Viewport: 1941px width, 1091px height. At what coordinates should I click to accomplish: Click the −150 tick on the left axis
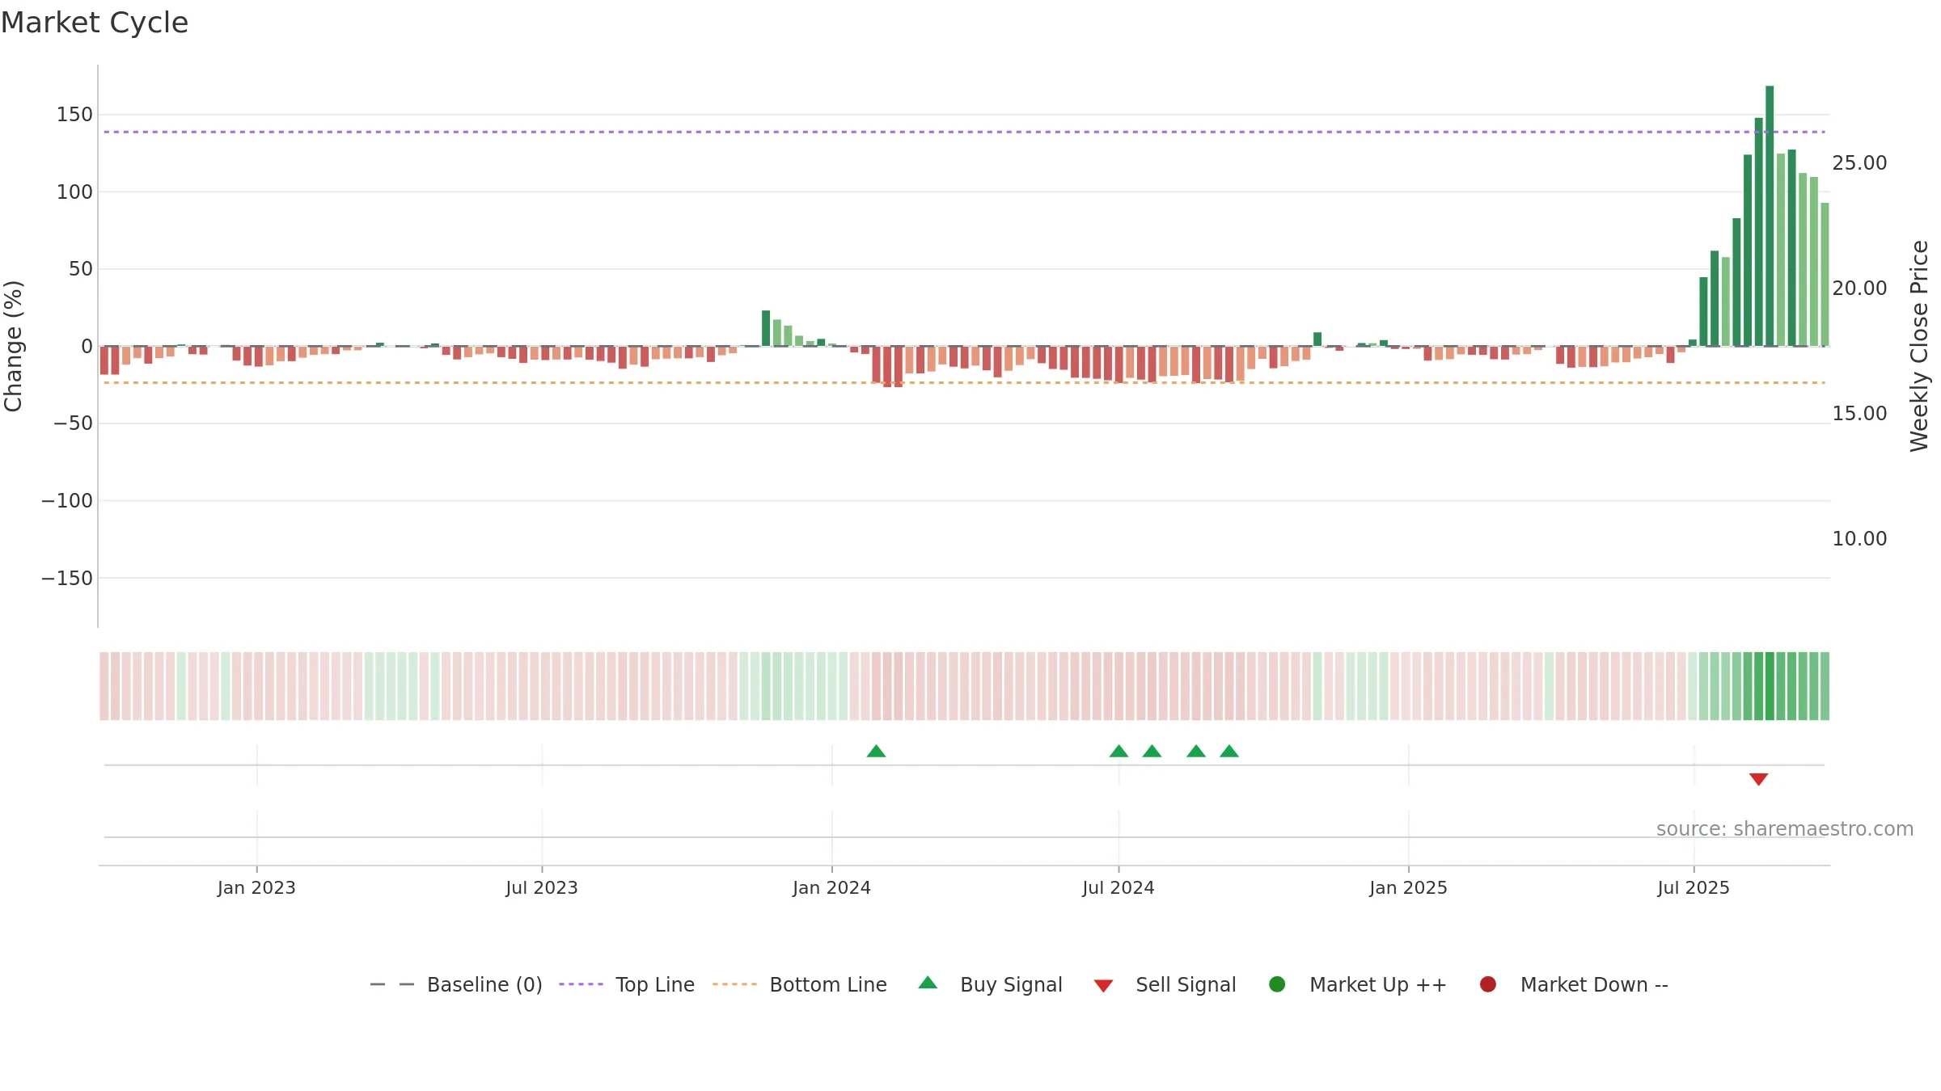[x=67, y=579]
